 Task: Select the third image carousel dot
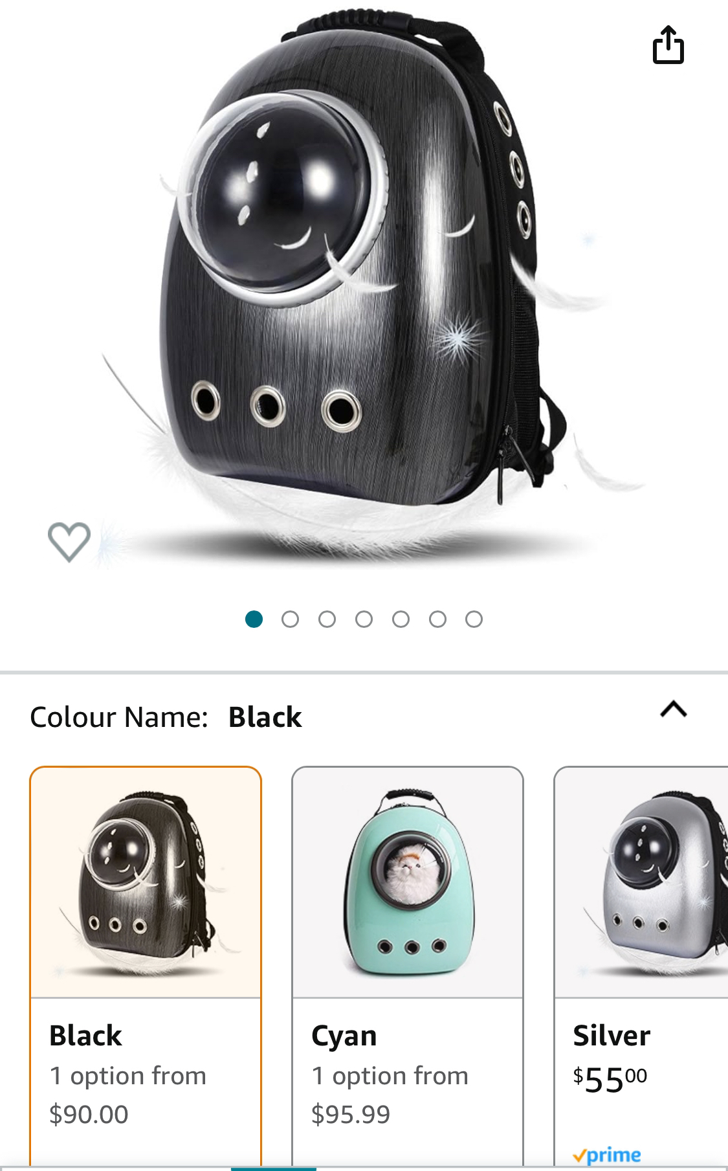click(x=327, y=619)
